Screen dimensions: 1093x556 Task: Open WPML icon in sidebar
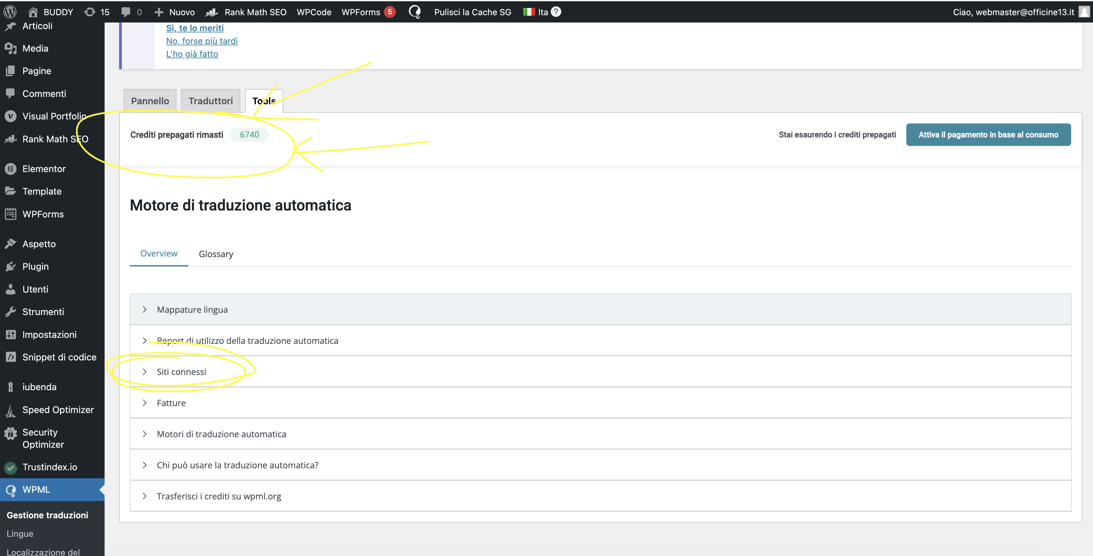pyautogui.click(x=11, y=490)
